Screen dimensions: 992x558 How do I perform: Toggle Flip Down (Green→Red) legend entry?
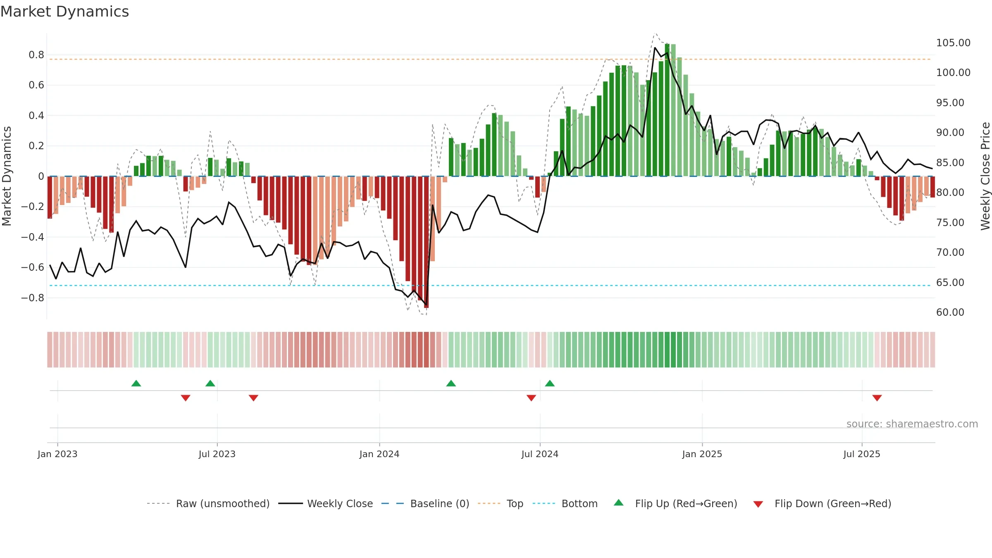point(822,503)
